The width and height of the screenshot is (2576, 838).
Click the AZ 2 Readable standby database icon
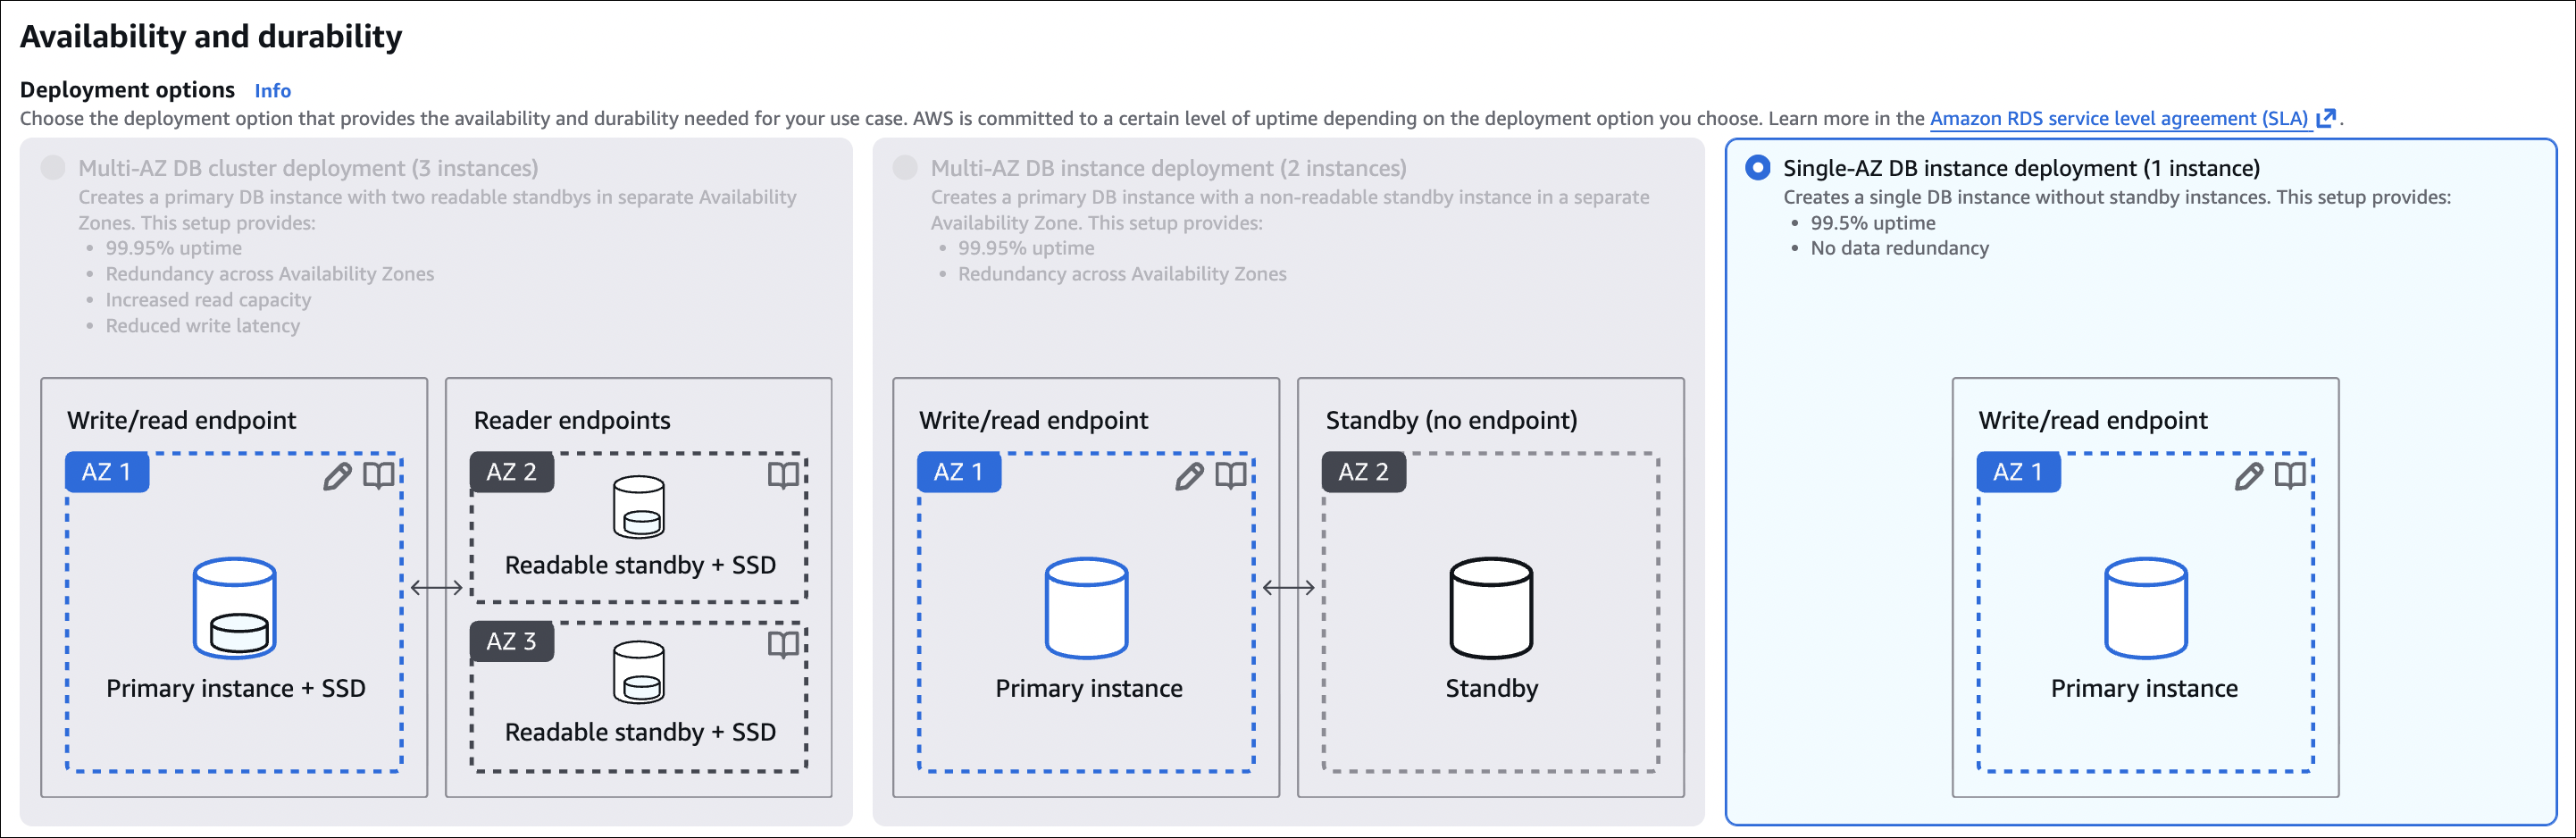click(x=638, y=507)
